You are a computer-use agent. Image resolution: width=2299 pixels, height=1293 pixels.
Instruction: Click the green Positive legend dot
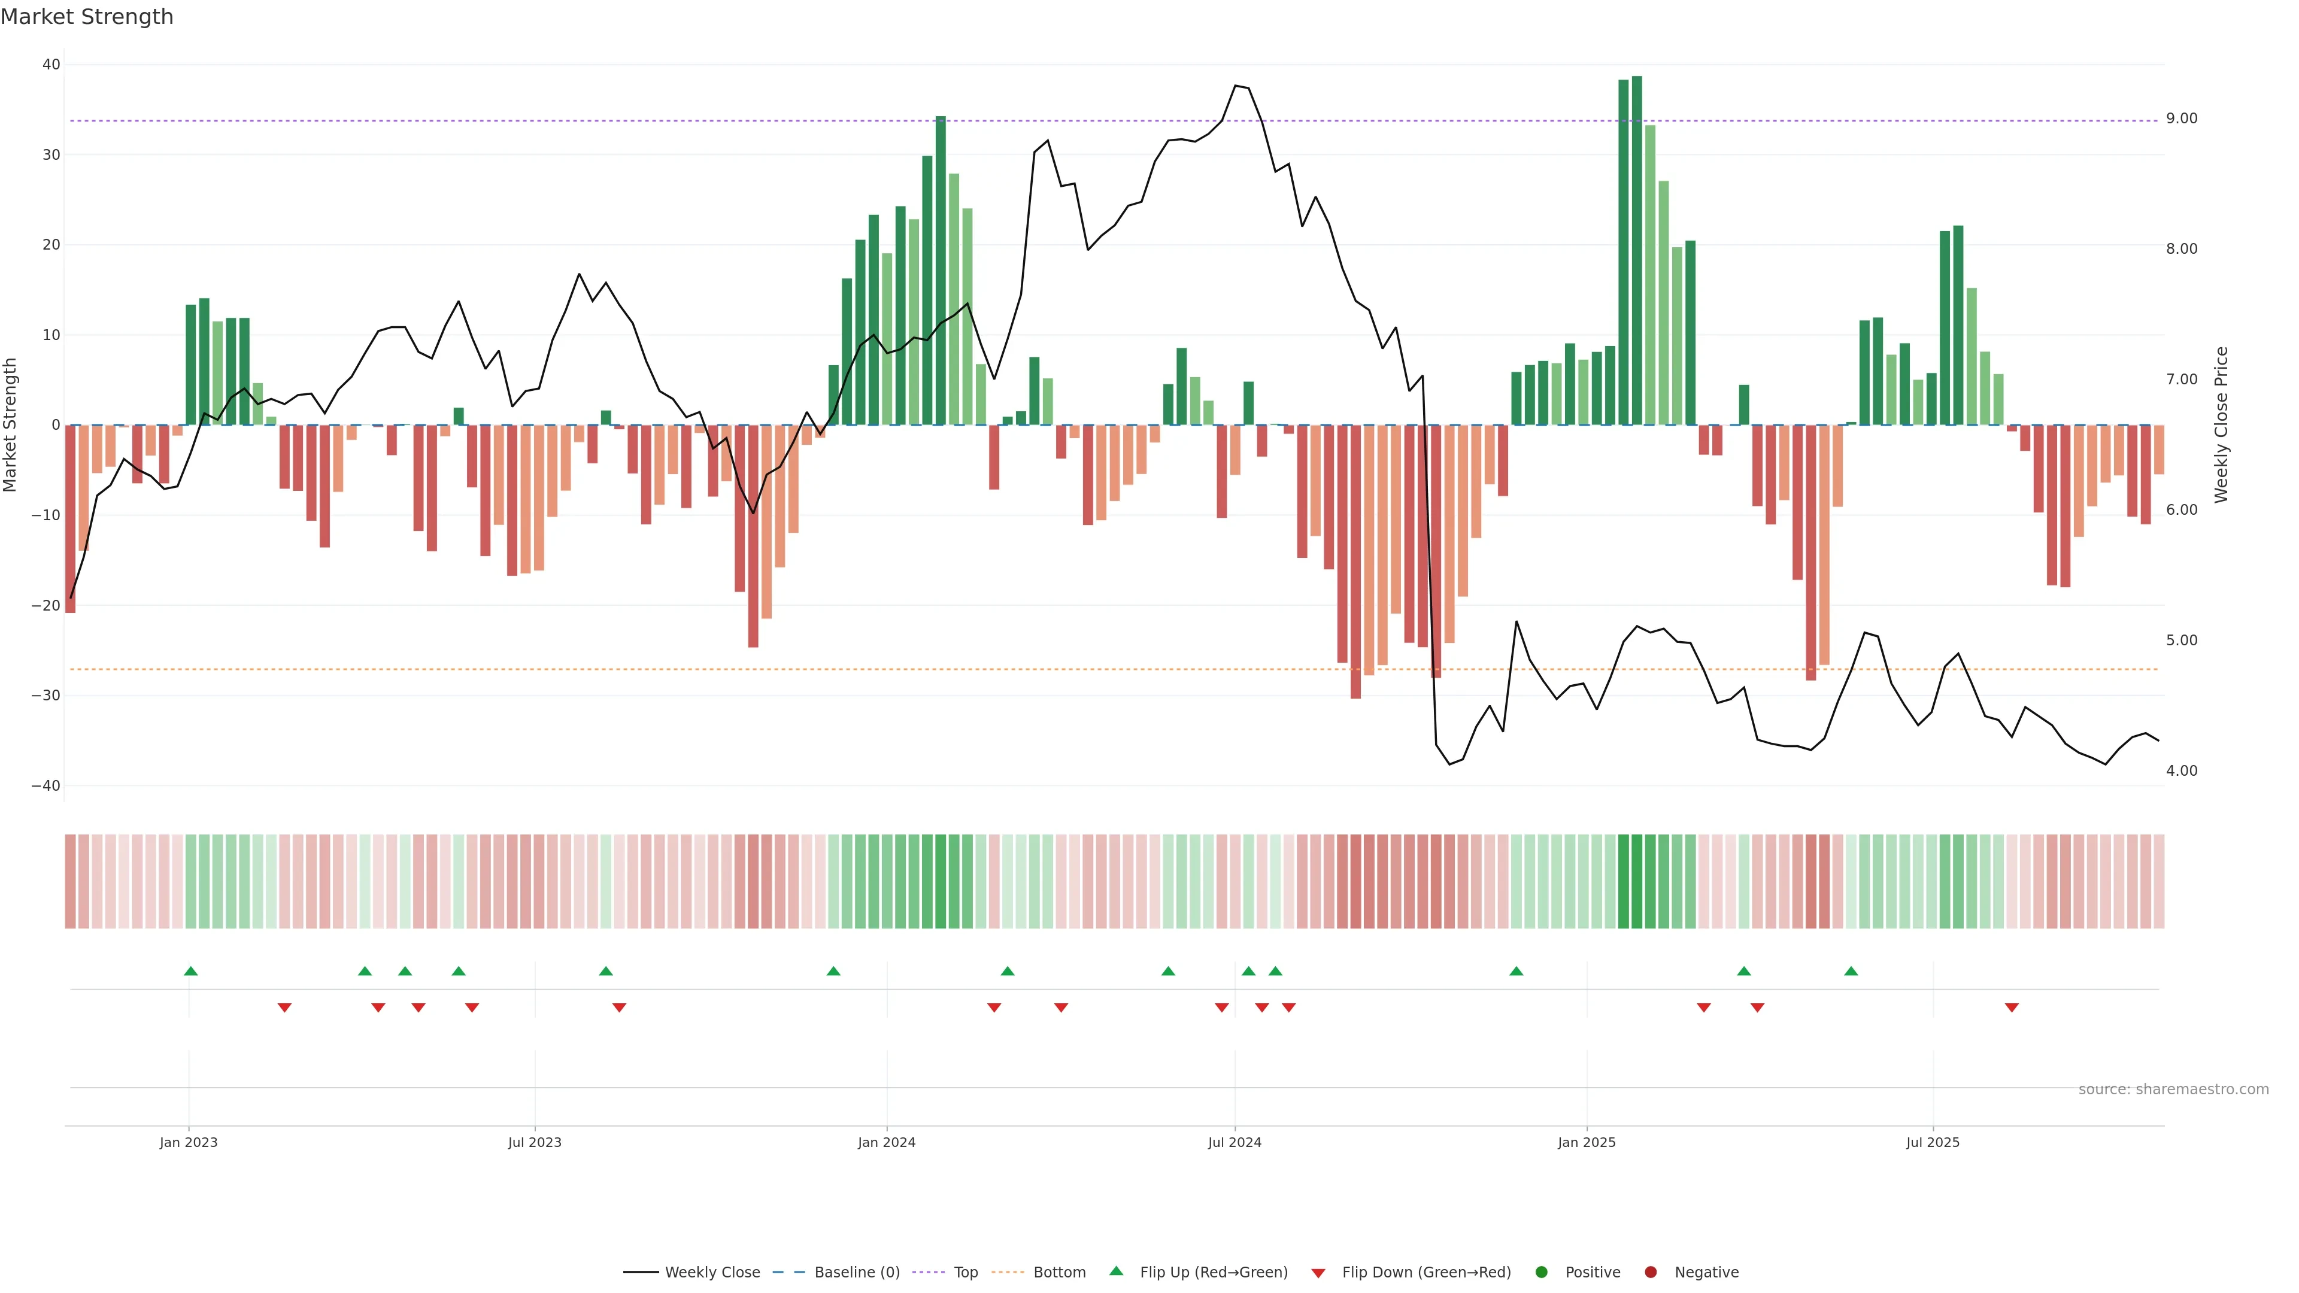[x=1541, y=1271]
